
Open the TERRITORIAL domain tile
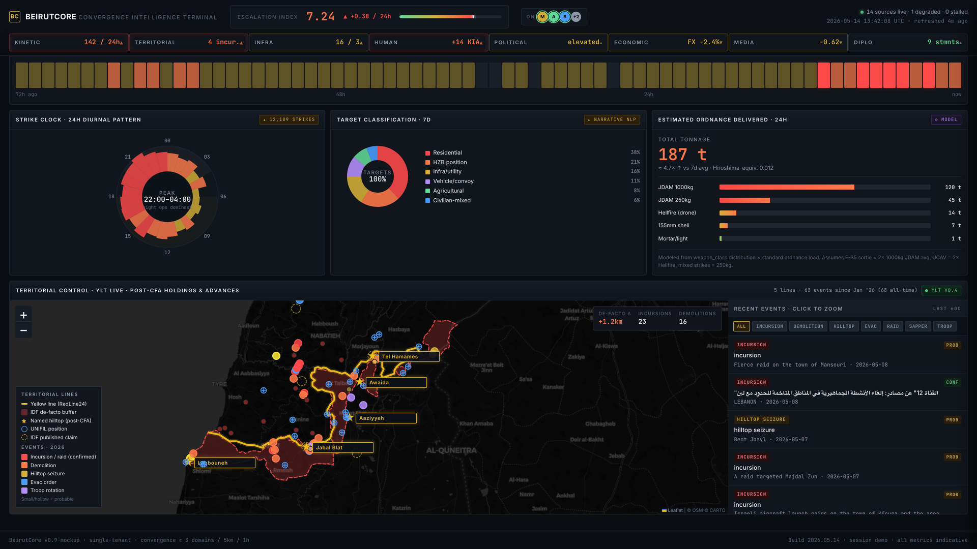[189, 42]
